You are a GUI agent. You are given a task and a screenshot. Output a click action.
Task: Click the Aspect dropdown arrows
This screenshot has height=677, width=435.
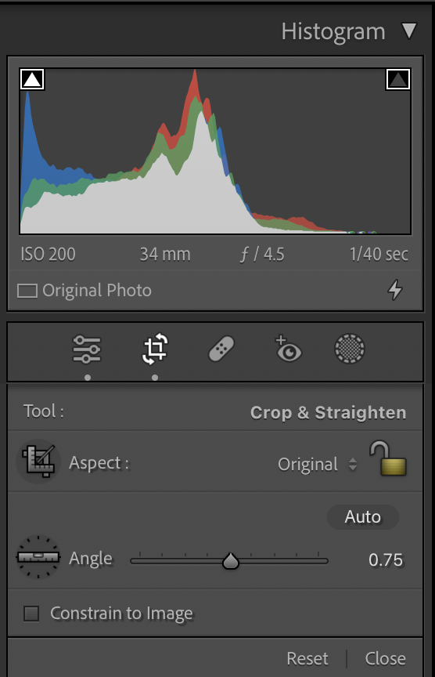click(x=353, y=465)
